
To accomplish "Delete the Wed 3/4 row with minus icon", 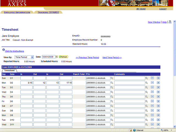I will pos(152,92).
